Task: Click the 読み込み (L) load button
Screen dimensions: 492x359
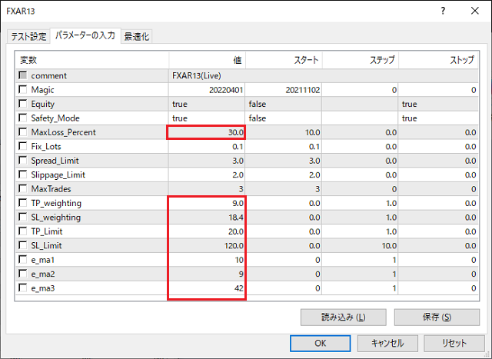Action: (x=344, y=317)
